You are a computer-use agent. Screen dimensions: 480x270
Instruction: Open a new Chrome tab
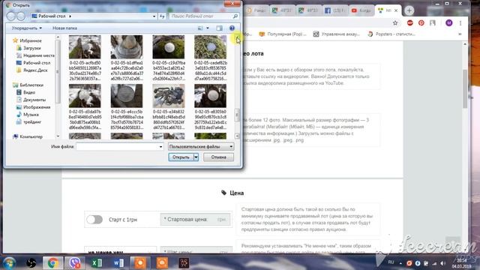pyautogui.click(x=409, y=10)
